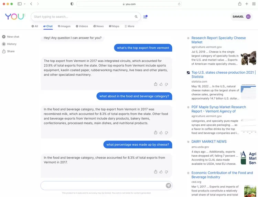Viewport: 258px width, 197px height.
Task: Click the USDA Agricultural Marketing thumbnail
Action: coord(248,158)
